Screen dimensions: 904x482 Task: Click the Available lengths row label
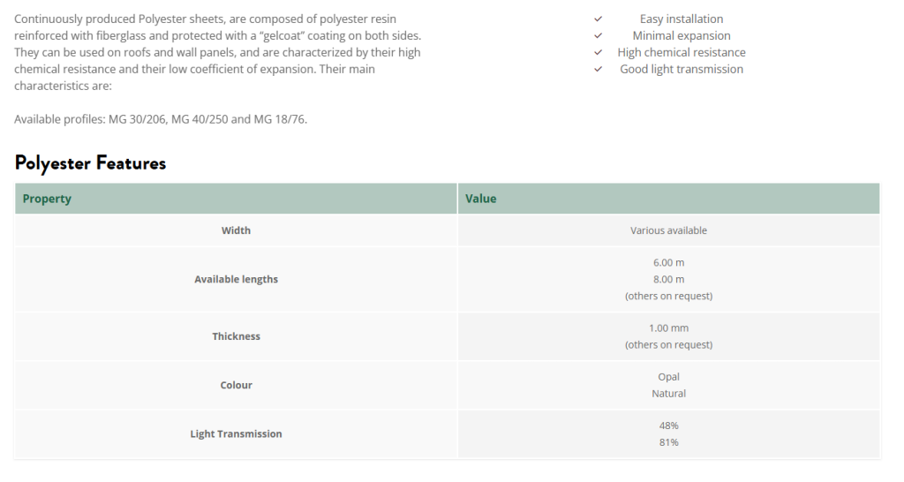point(236,279)
